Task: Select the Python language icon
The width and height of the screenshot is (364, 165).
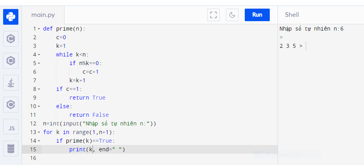Action: pos(11,17)
